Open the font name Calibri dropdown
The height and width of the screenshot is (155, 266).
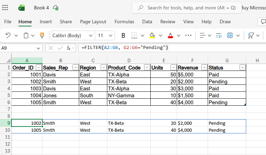tap(91, 35)
